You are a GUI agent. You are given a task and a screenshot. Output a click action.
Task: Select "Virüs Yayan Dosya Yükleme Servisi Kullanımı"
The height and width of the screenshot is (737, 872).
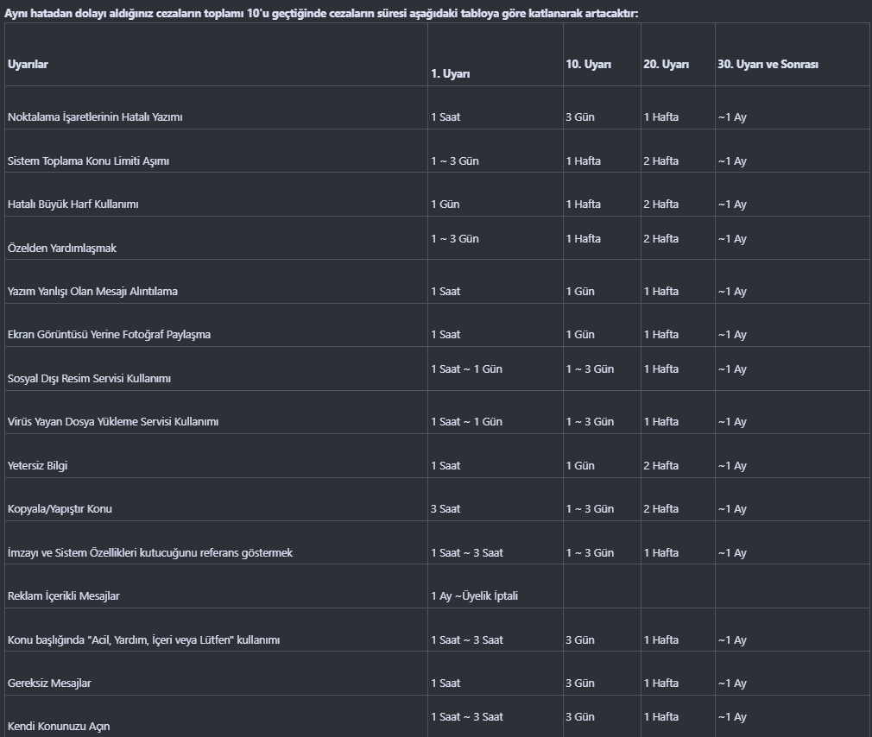113,422
